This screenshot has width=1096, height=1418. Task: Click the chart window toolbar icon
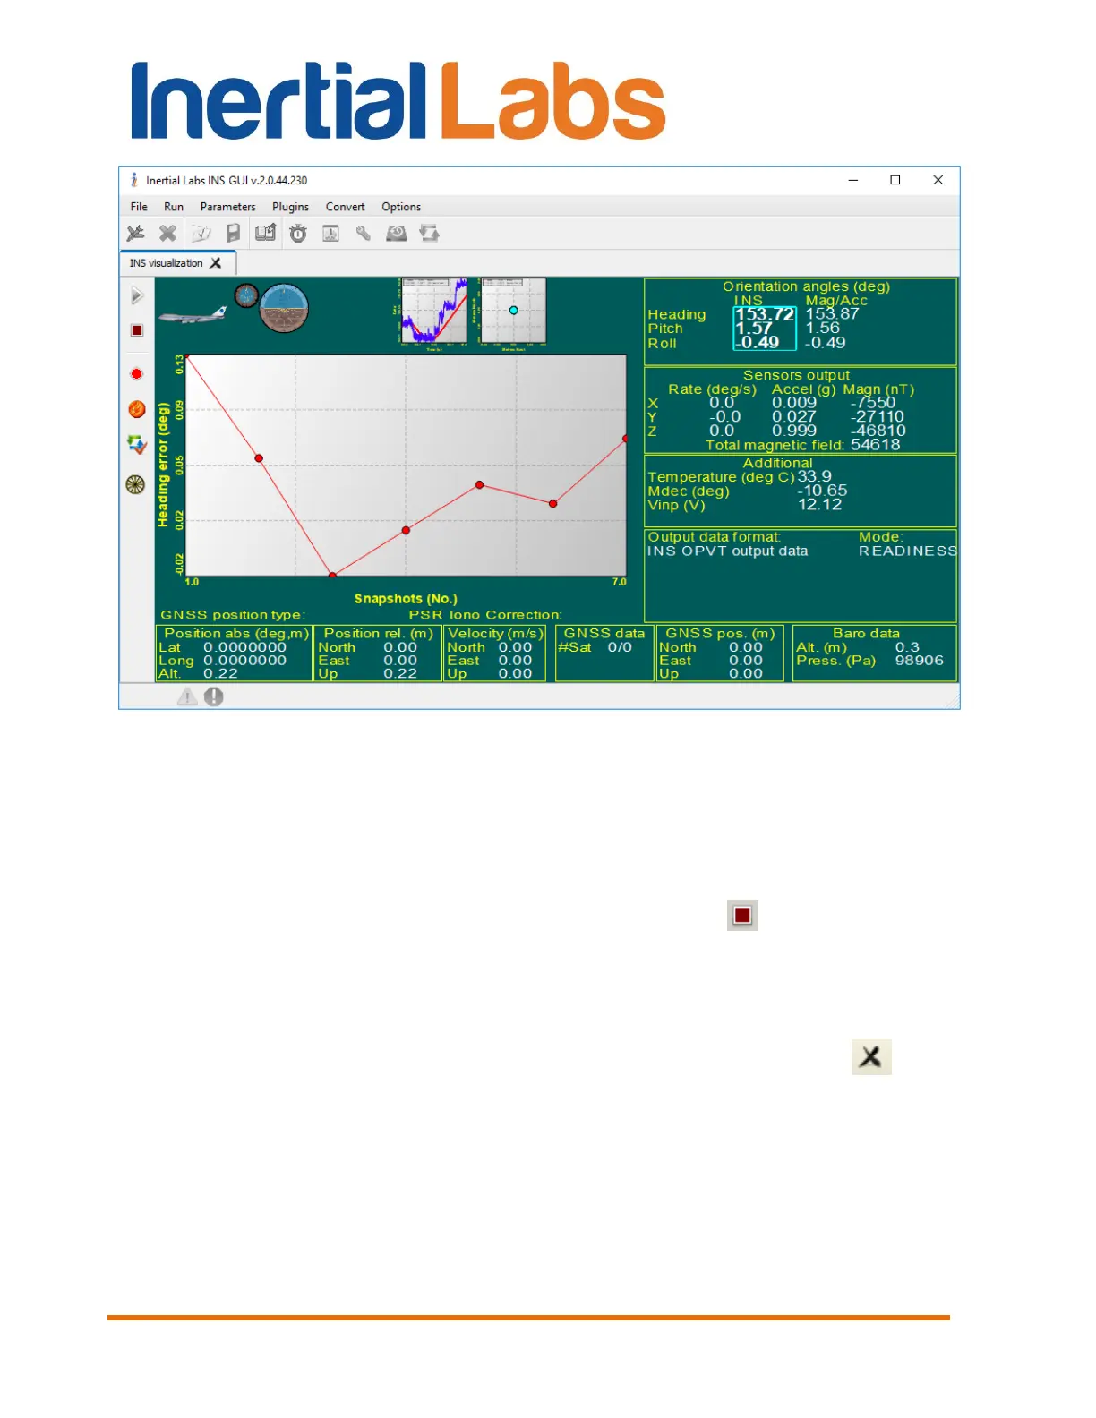point(330,234)
